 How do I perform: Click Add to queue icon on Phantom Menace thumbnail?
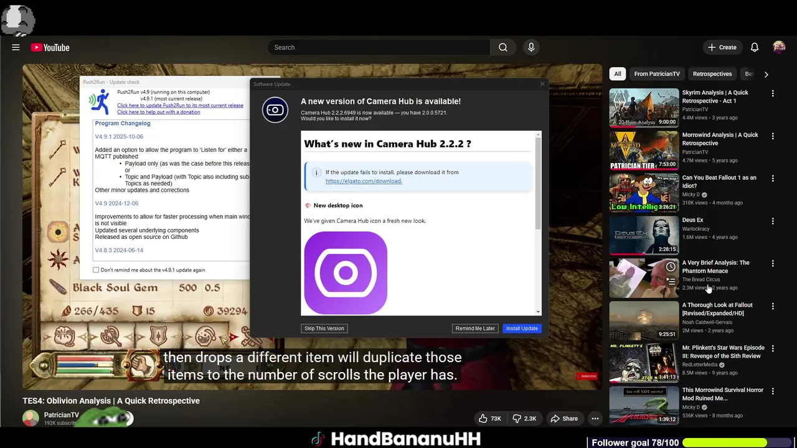[x=671, y=282]
